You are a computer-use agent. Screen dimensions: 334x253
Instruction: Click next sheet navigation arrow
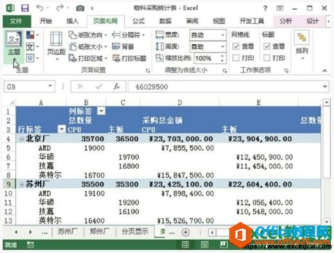tap(30, 232)
